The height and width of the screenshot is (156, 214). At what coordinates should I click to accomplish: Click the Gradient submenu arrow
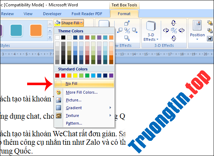click(x=110, y=108)
